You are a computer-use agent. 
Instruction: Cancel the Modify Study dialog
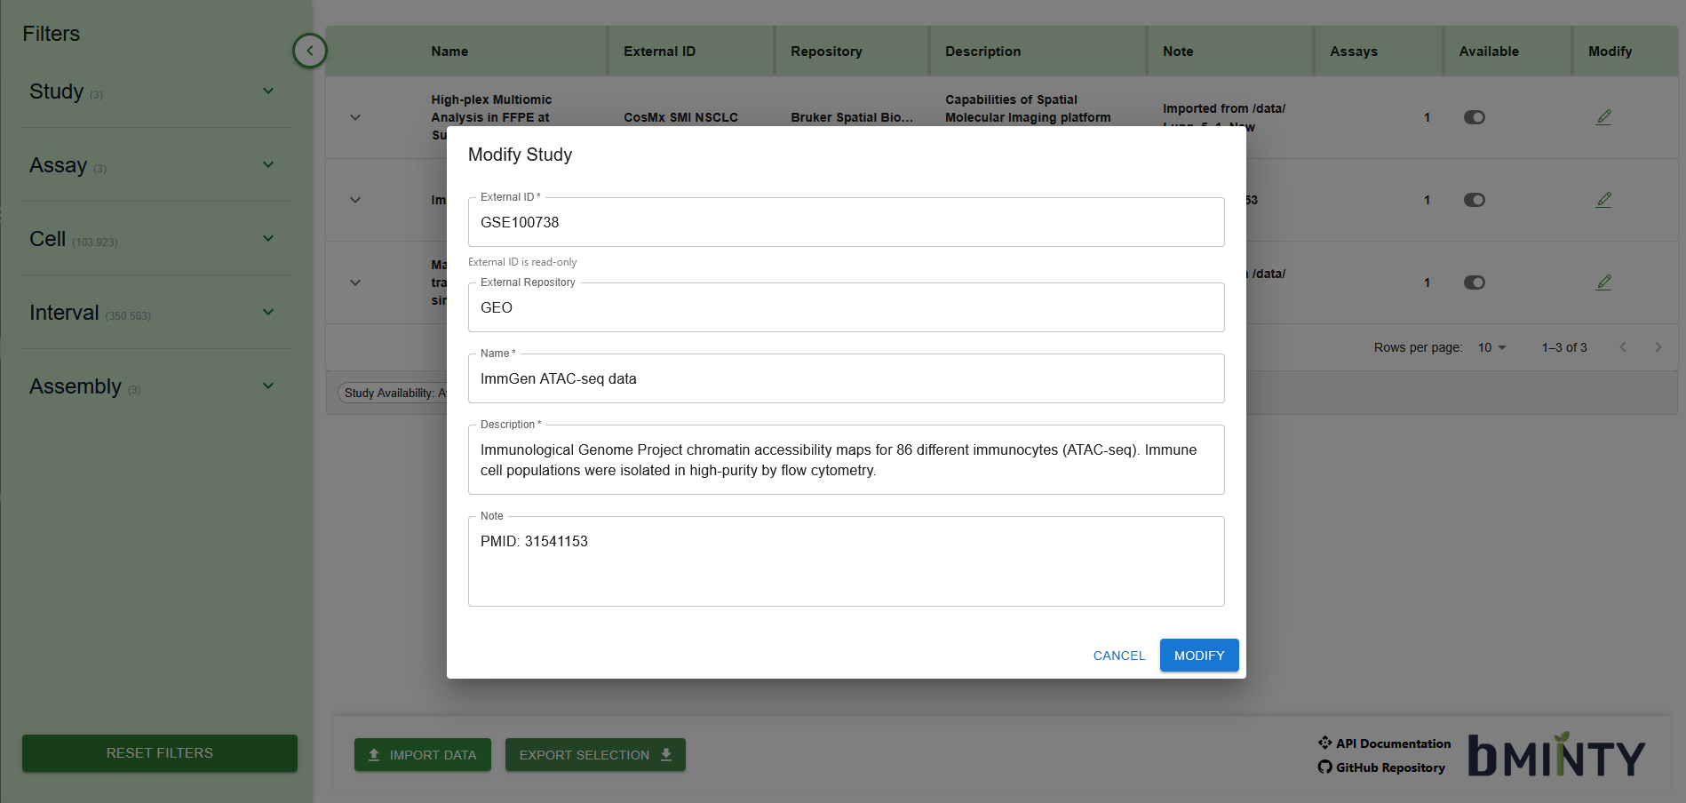(1118, 656)
